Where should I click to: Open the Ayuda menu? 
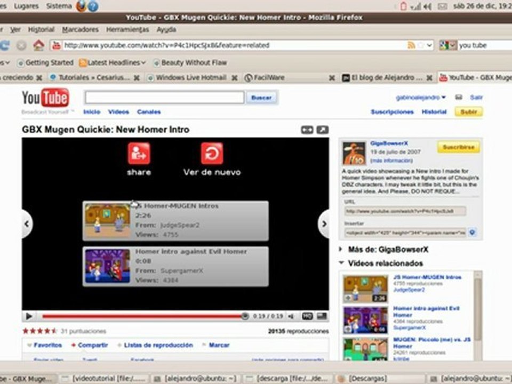(166, 30)
